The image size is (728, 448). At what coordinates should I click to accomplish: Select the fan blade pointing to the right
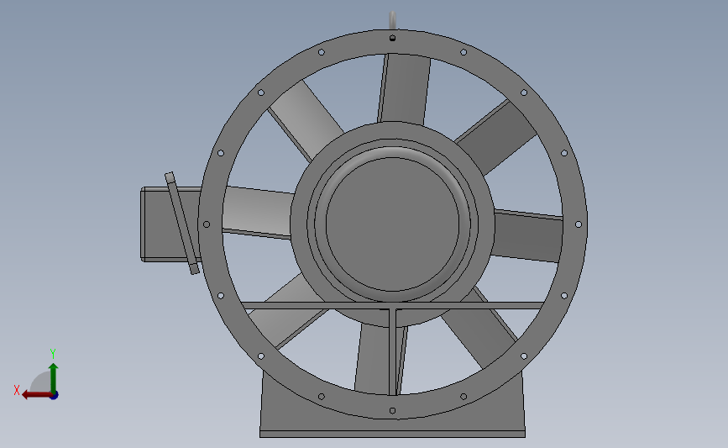pyautogui.click(x=528, y=236)
